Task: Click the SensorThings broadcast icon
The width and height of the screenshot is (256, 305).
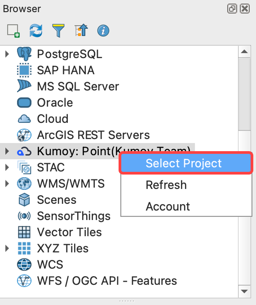Action: tap(24, 216)
